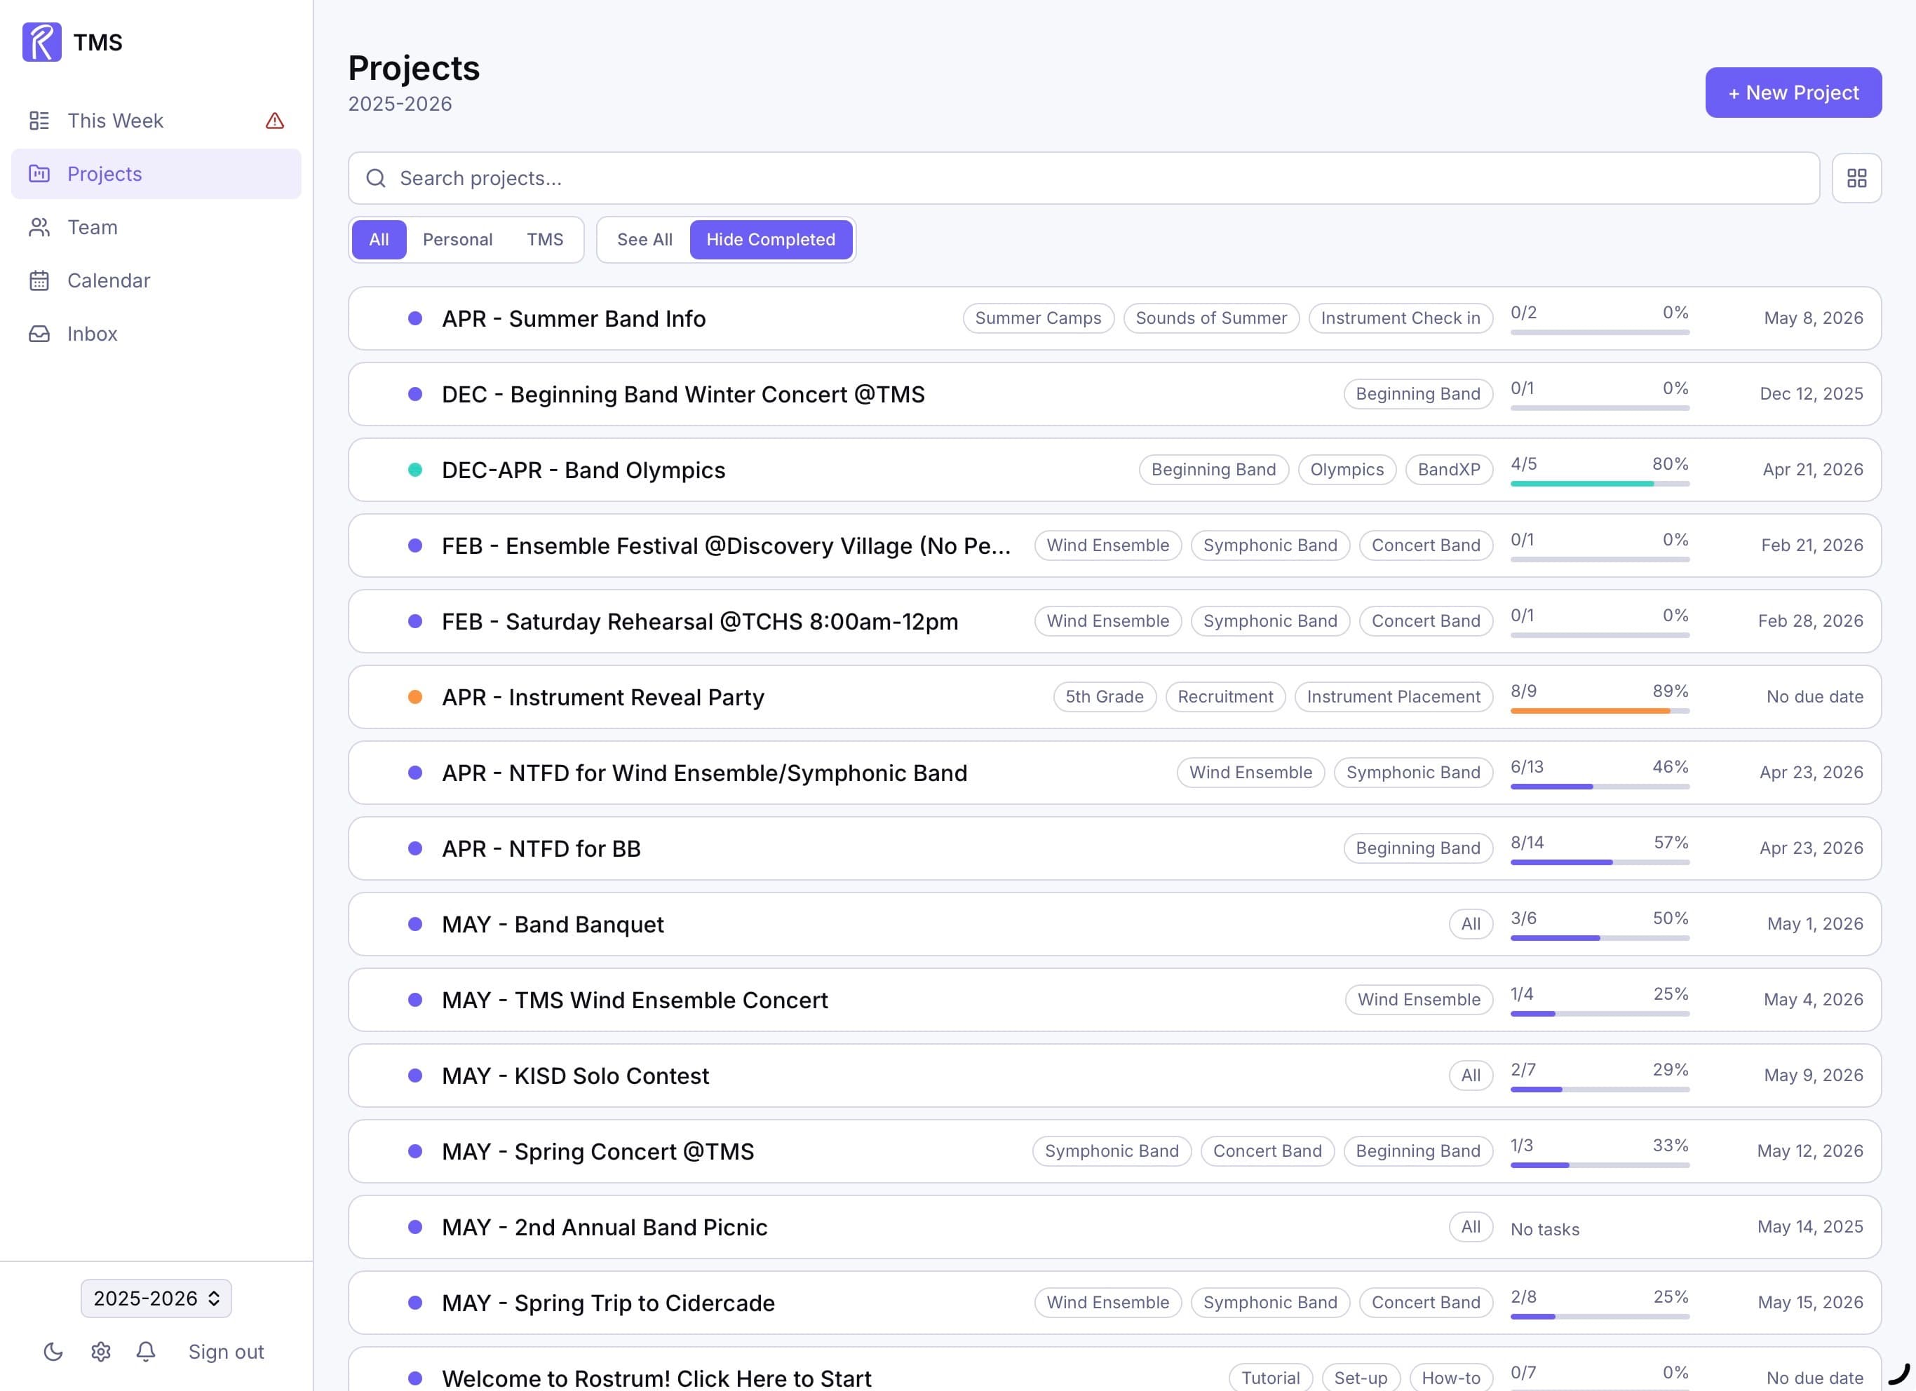Image resolution: width=1916 pixels, height=1391 pixels.
Task: Click NTFD for BB 57% progress bar
Action: 1599,862
